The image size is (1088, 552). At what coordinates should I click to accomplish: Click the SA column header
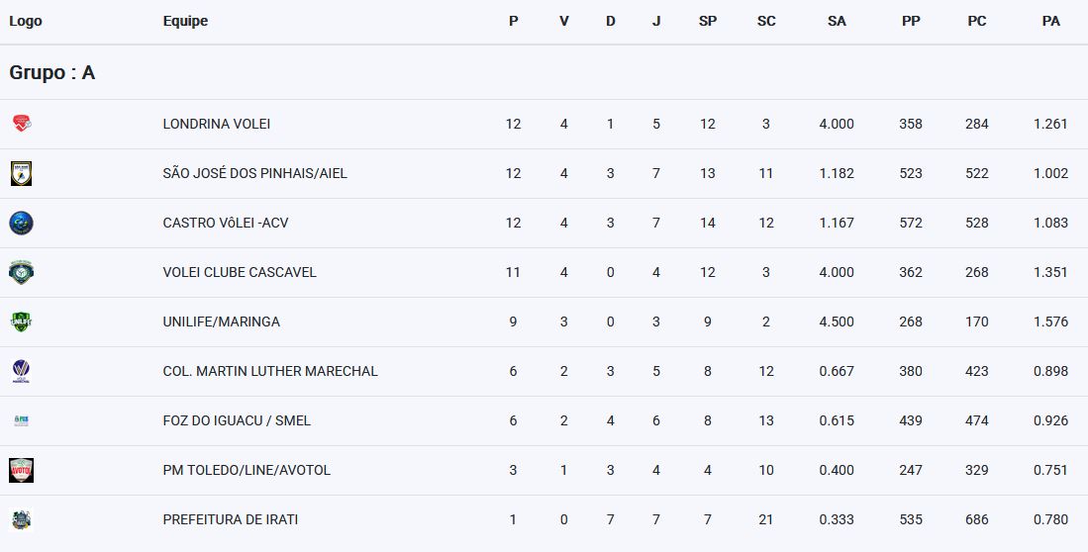coord(837,21)
